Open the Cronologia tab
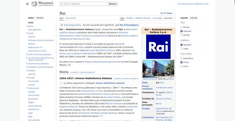The image size is (235, 121). pos(157,18)
